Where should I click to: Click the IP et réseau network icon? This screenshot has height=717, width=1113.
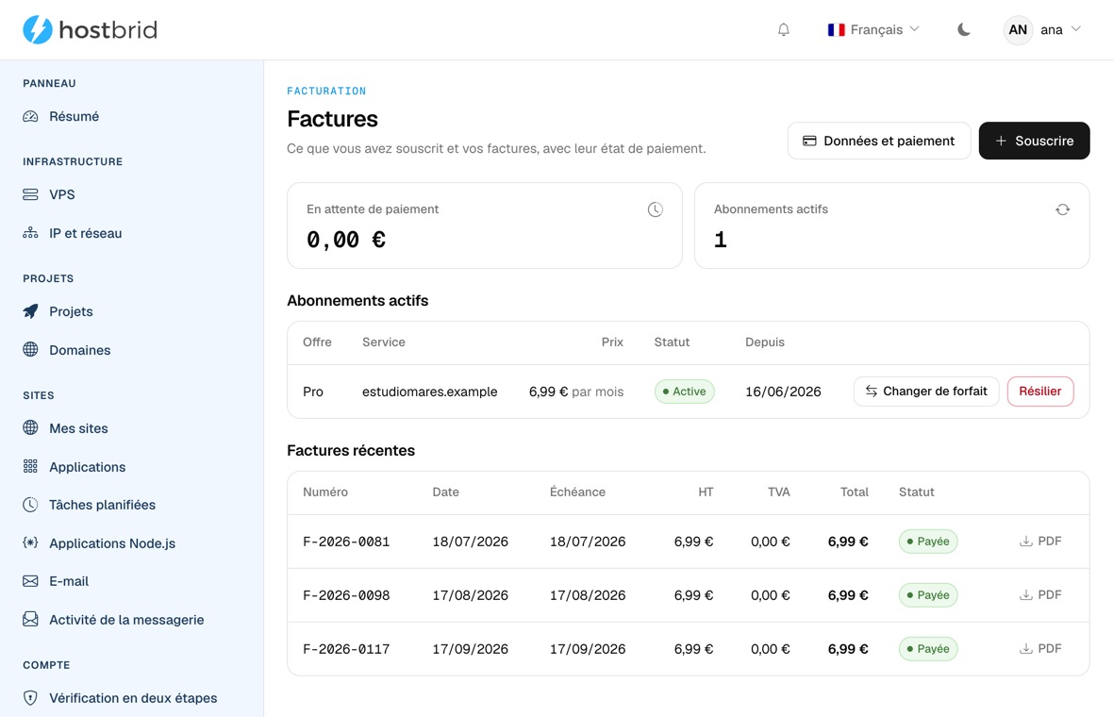pyautogui.click(x=30, y=233)
